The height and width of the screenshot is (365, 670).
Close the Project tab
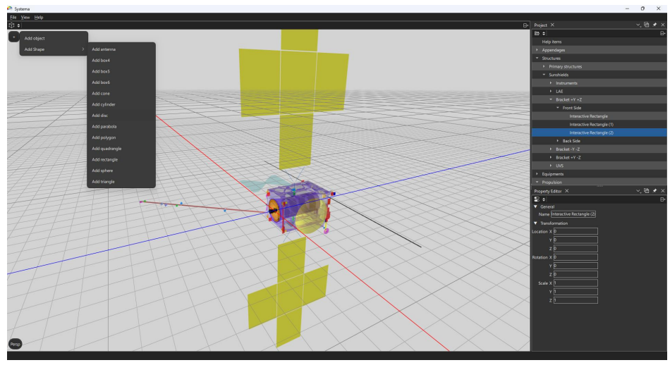pos(552,25)
